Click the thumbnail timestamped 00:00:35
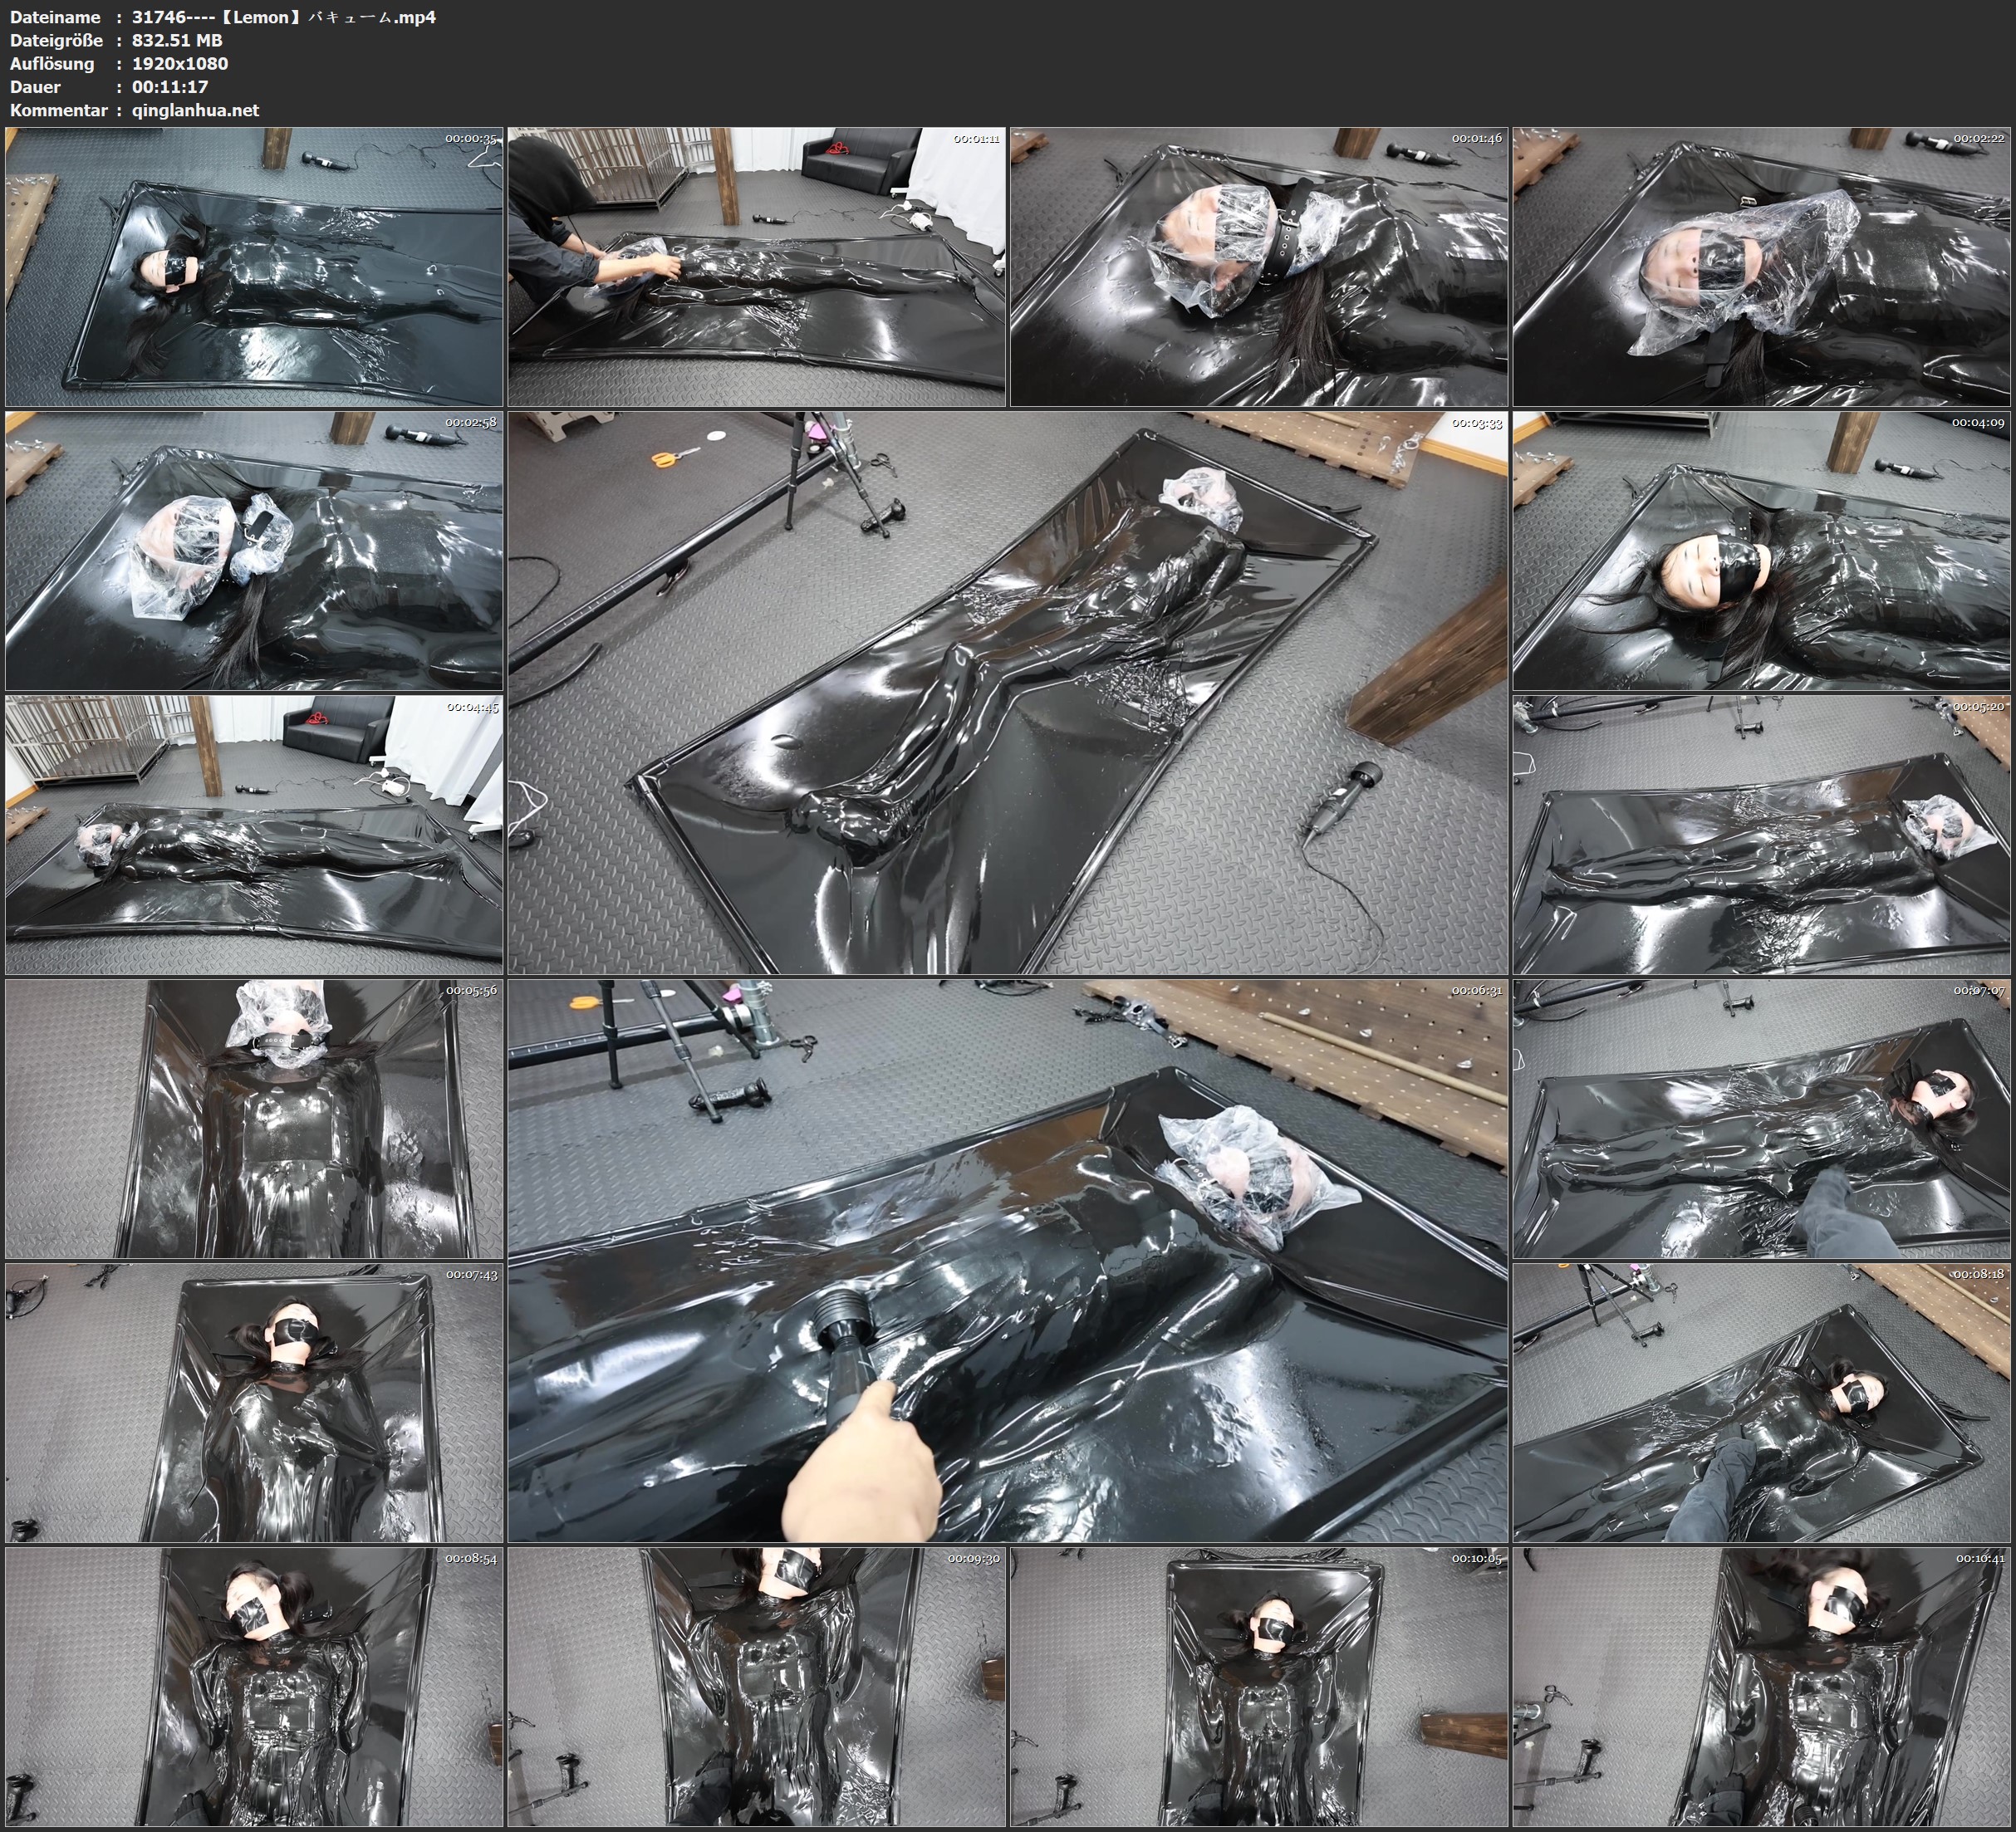Screen dimensions: 2016x1832 click(254, 266)
